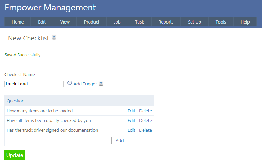Click Add to insert new question
262x165 pixels.
coord(120,141)
